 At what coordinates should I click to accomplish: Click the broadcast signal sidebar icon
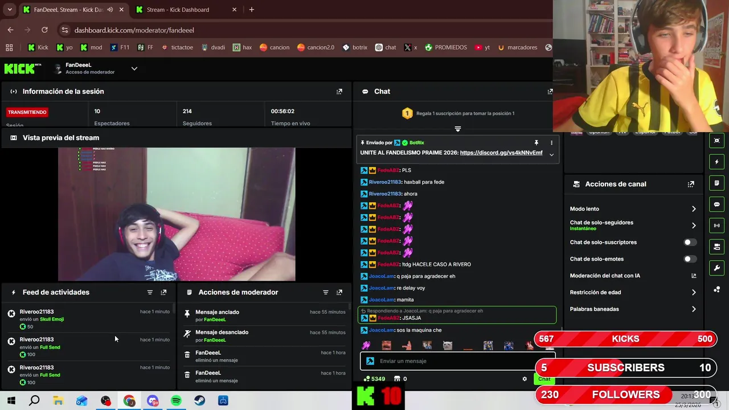point(716,225)
